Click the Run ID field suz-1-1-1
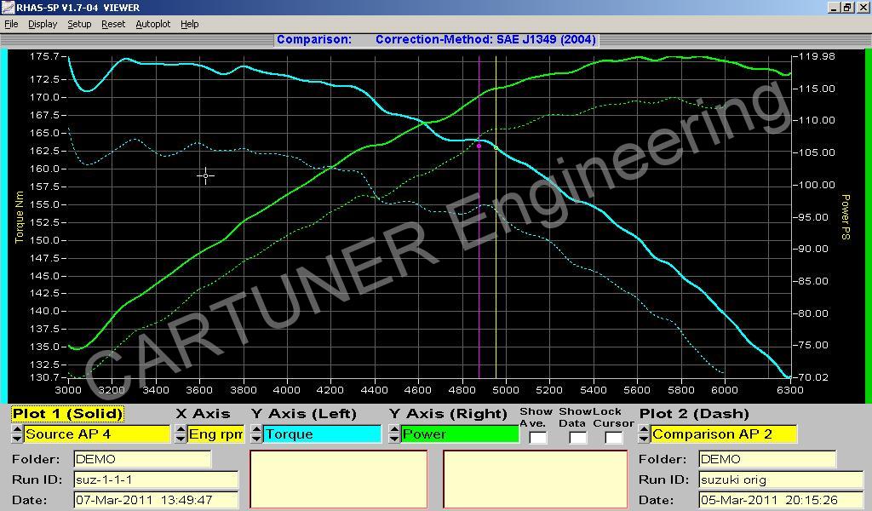 click(x=156, y=479)
